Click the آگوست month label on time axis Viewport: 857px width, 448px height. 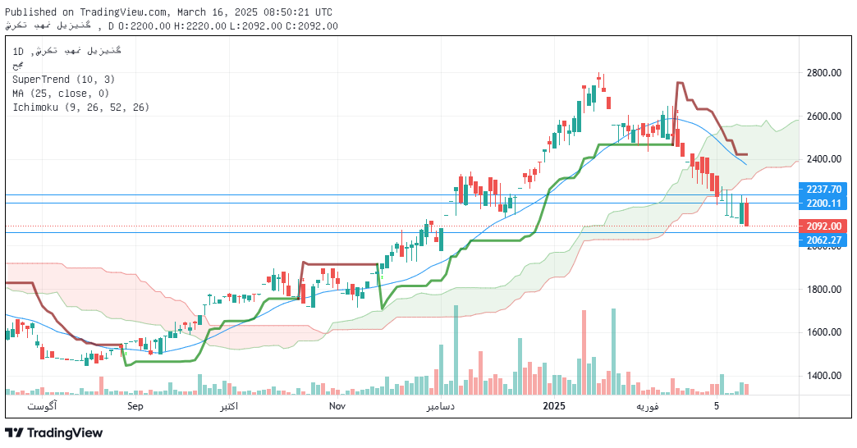click(42, 406)
